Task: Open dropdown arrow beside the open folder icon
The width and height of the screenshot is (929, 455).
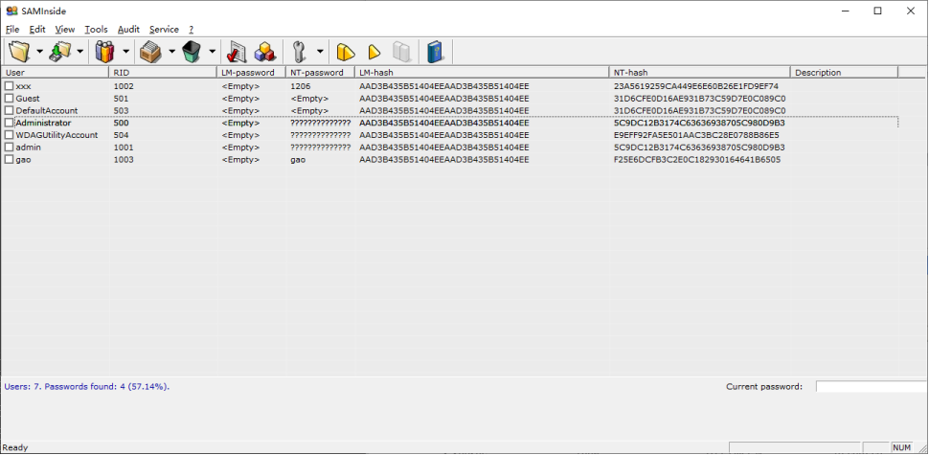Action: (x=39, y=52)
